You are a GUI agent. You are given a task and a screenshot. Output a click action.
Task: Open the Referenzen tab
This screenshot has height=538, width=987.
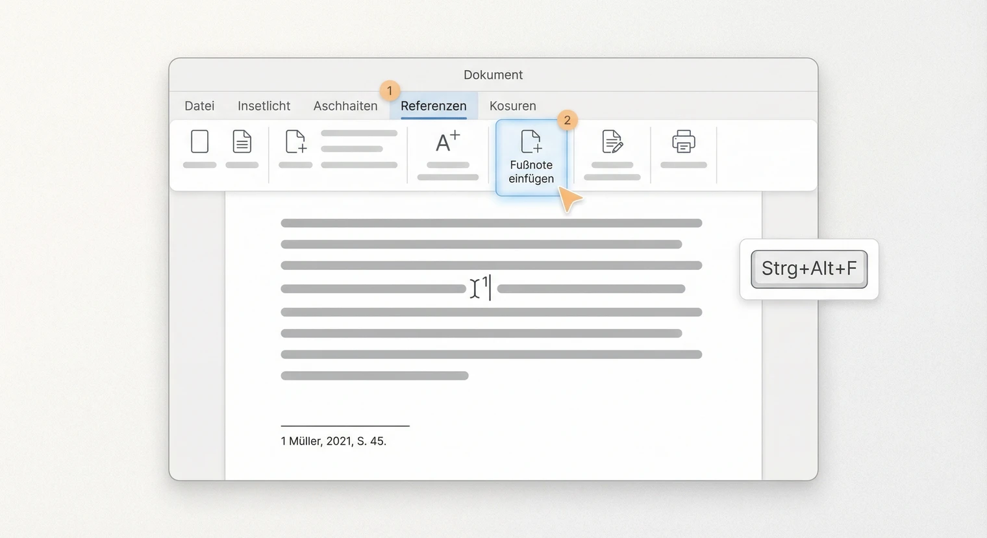click(x=433, y=106)
